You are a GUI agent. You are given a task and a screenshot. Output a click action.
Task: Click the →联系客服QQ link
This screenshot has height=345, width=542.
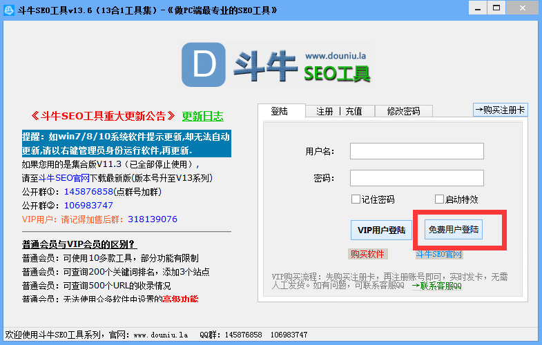pos(437,286)
